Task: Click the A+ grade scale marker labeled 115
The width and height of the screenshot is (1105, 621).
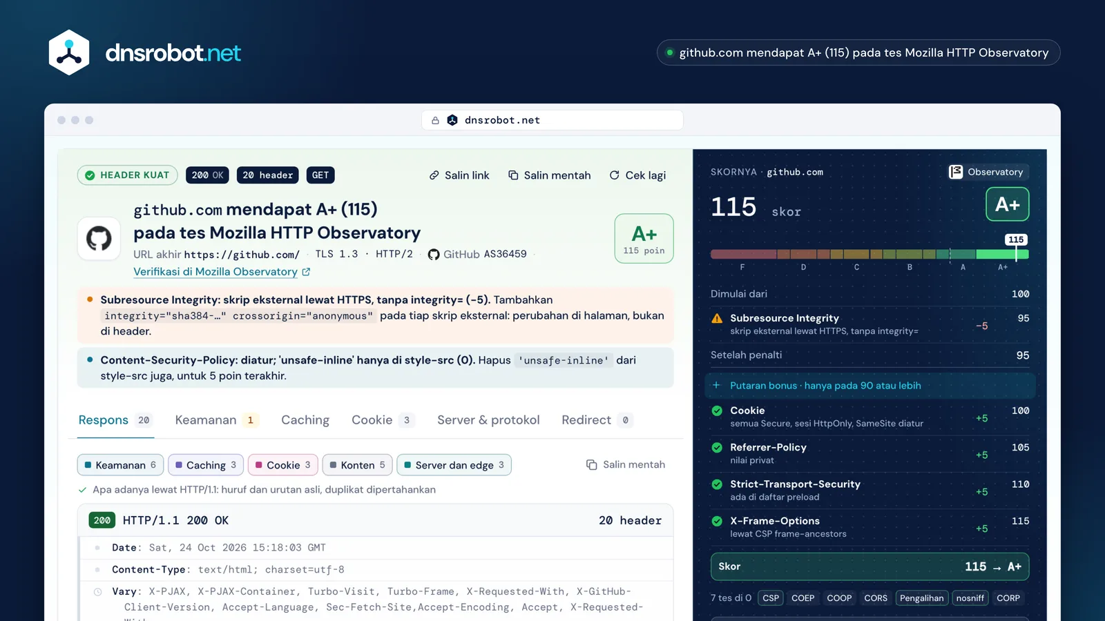Action: point(1016,239)
